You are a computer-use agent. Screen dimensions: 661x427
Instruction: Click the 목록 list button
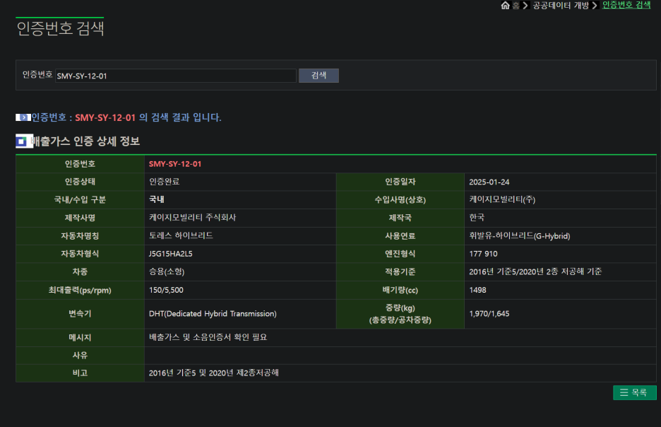tap(634, 392)
